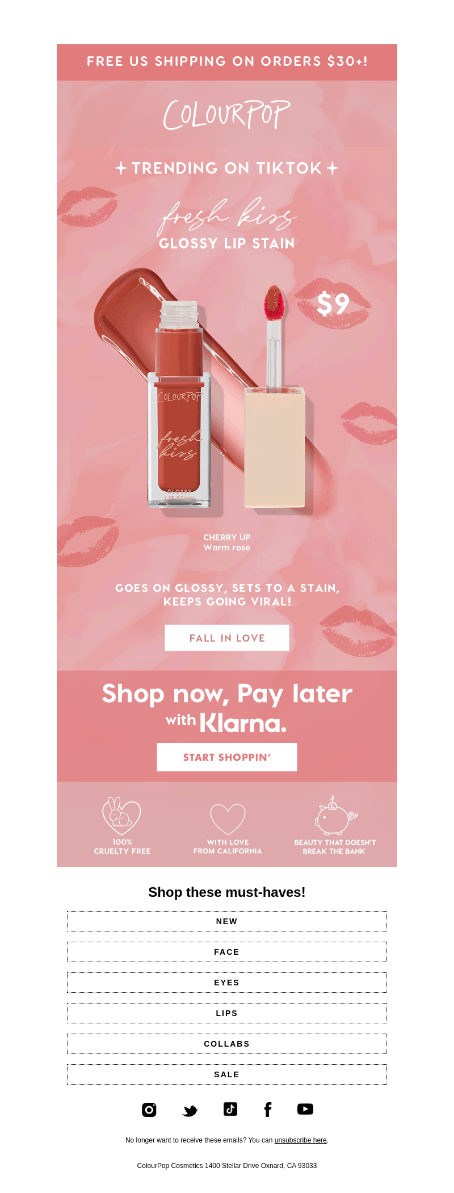Click the ColourPop logo at top
Viewport: 454px width, 1193px height.
227,115
